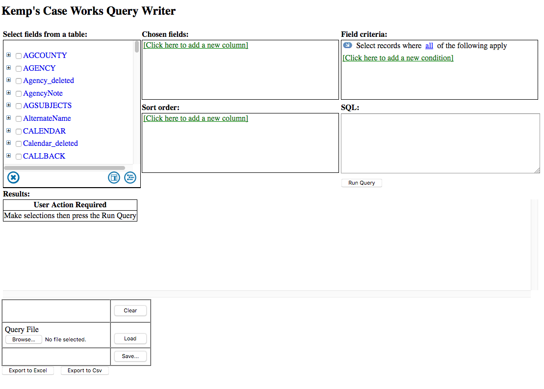544x389 pixels.
Task: Check the AGCOUNTY table checkbox
Action: click(19, 56)
